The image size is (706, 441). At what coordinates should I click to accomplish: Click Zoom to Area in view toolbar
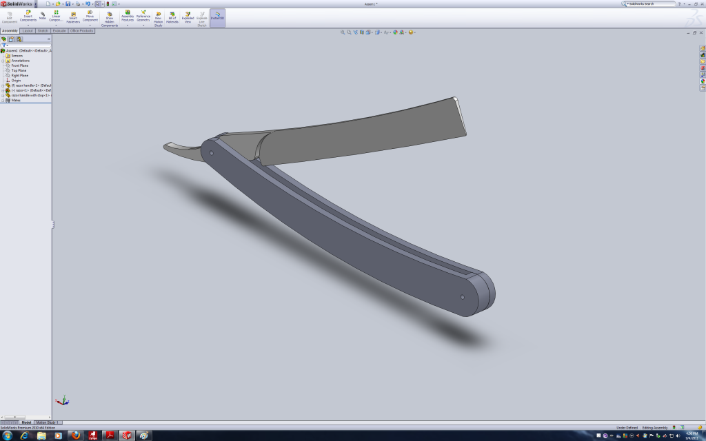[349, 32]
